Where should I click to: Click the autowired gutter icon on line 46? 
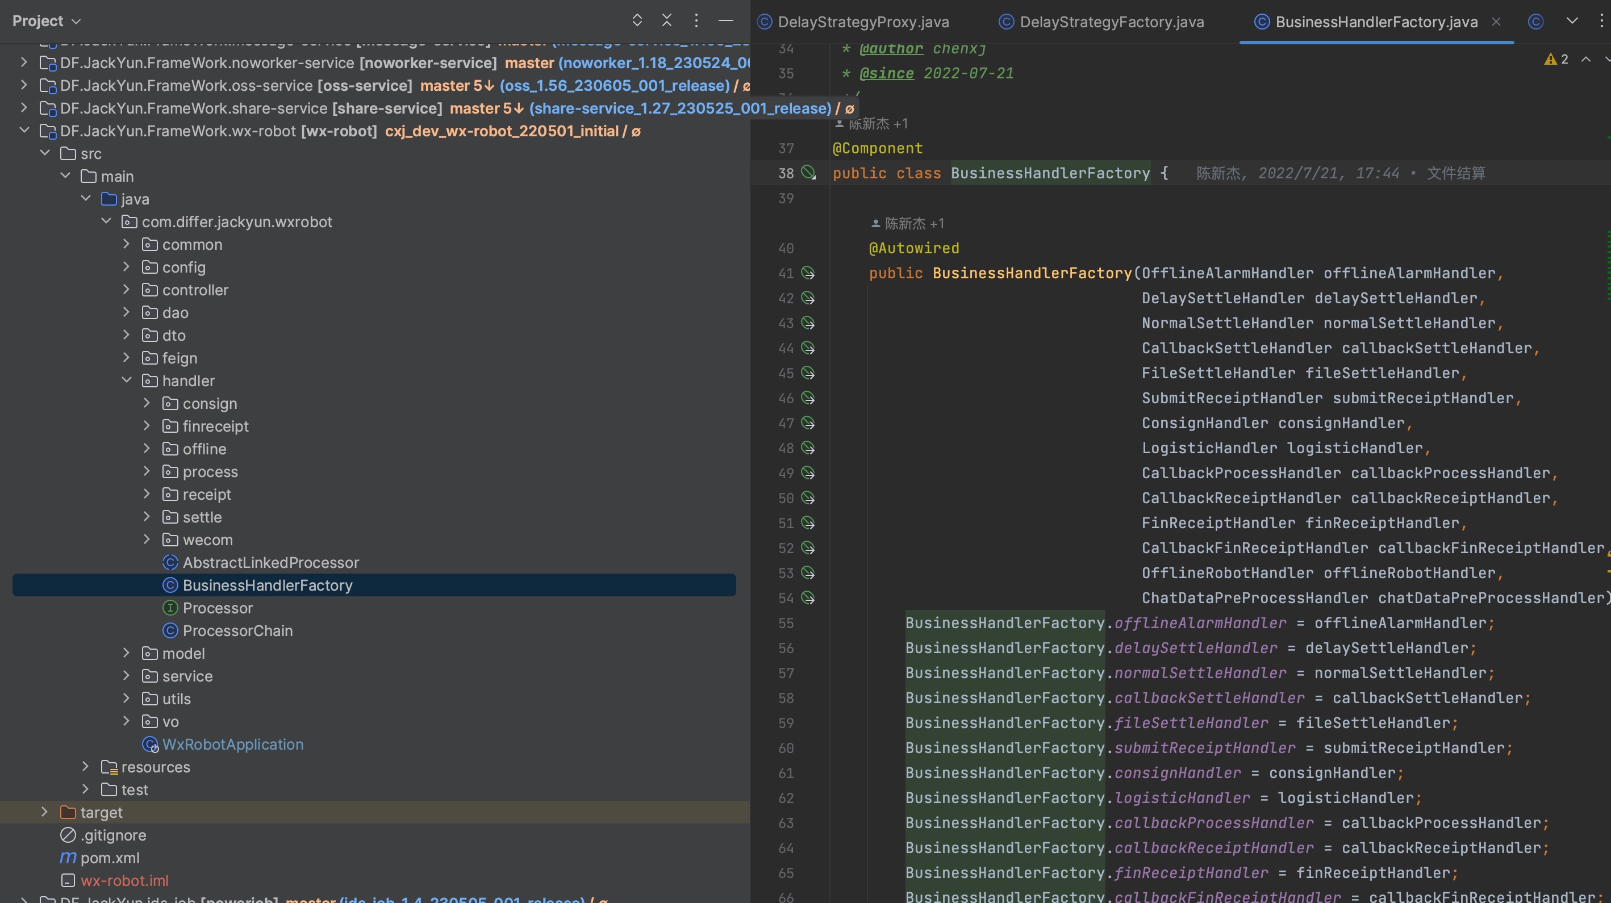(x=808, y=398)
